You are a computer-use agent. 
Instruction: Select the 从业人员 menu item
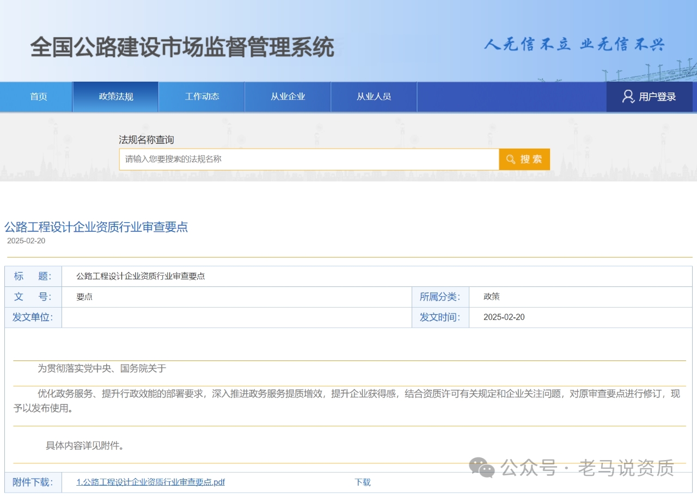pyautogui.click(x=374, y=97)
